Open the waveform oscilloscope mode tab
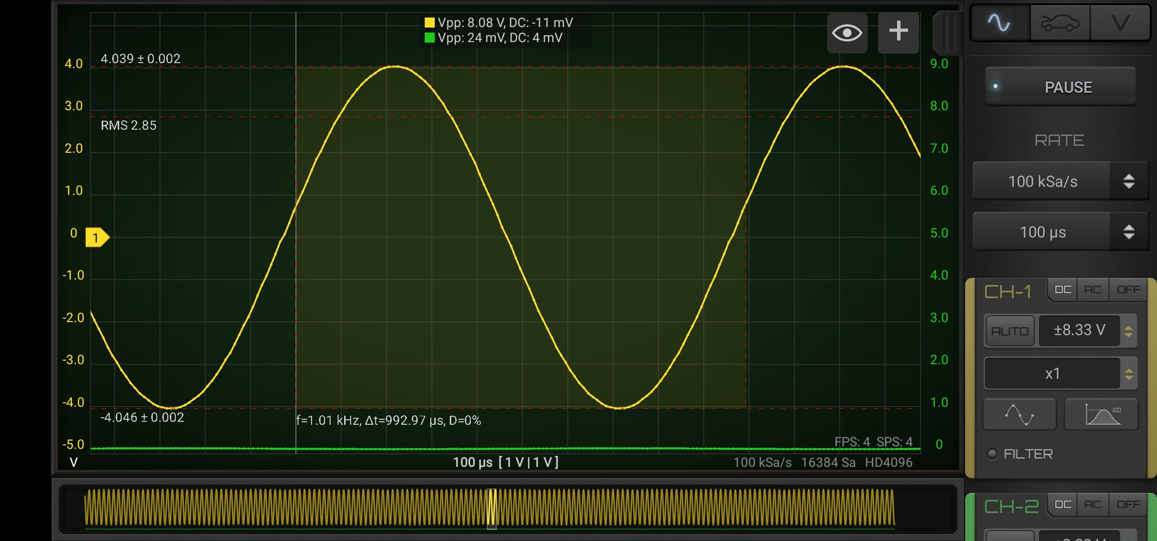This screenshot has height=541, width=1157. coord(1000,23)
